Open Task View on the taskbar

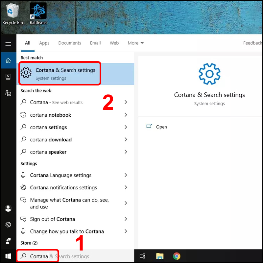(142, 256)
